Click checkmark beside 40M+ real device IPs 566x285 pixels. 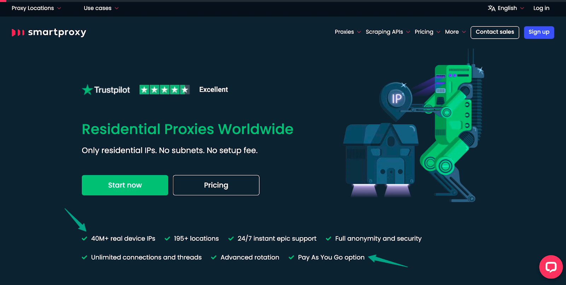pos(85,238)
